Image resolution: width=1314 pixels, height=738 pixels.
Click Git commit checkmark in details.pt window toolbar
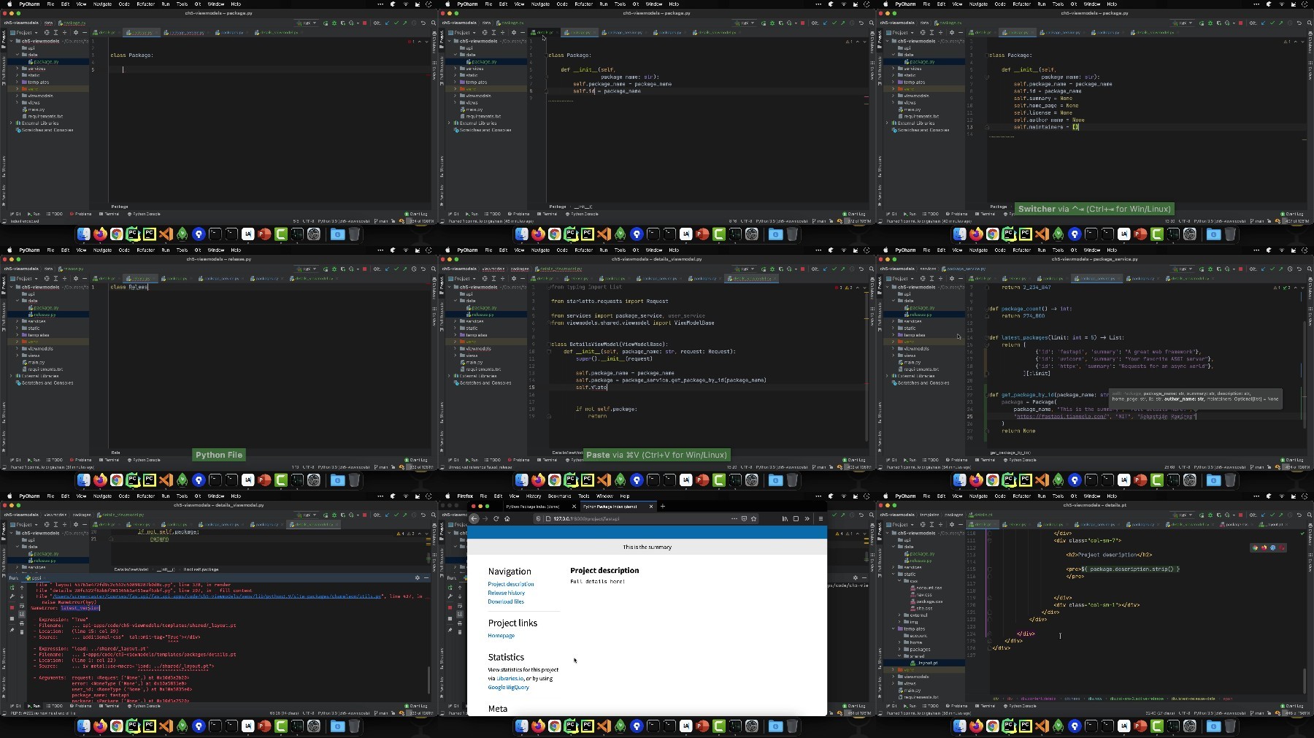click(x=1272, y=515)
